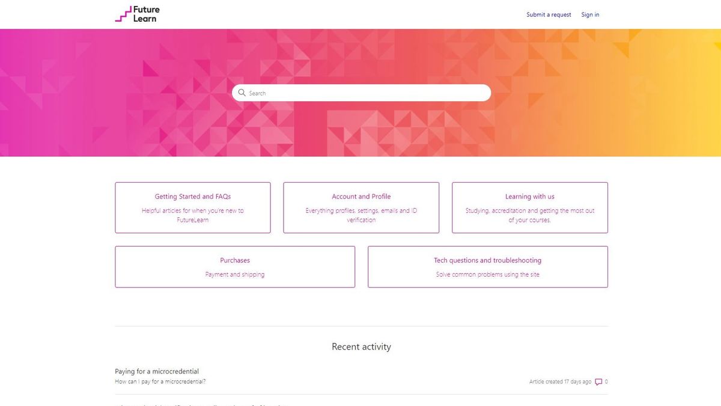Click the Recent activity heading
This screenshot has width=721, height=406.
(360, 346)
